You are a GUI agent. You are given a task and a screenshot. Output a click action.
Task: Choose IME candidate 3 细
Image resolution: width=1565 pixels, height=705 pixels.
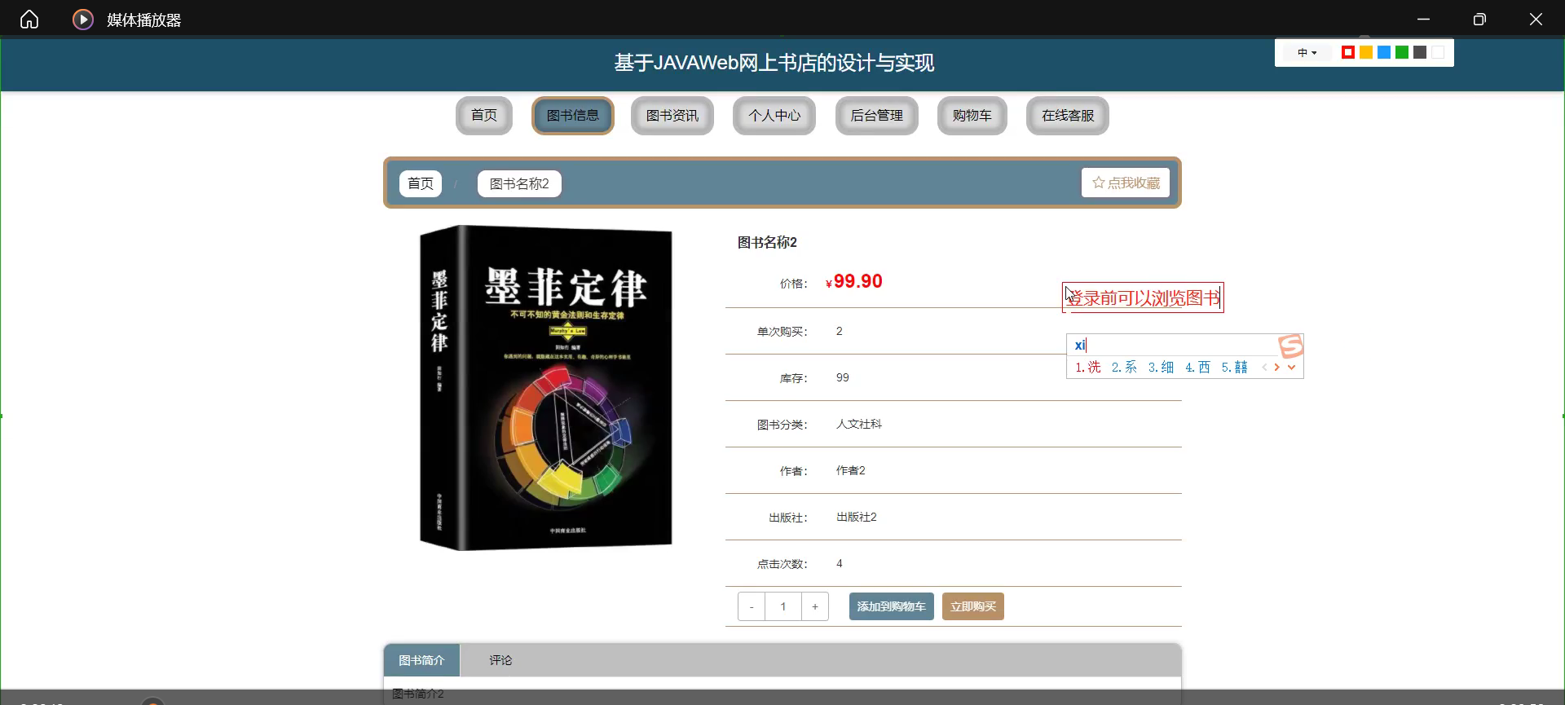pyautogui.click(x=1161, y=368)
